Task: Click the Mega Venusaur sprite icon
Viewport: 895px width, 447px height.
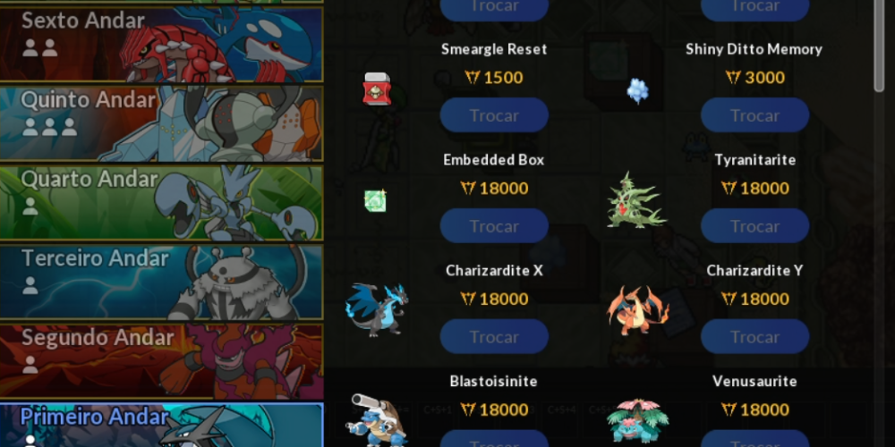Action: (637, 422)
